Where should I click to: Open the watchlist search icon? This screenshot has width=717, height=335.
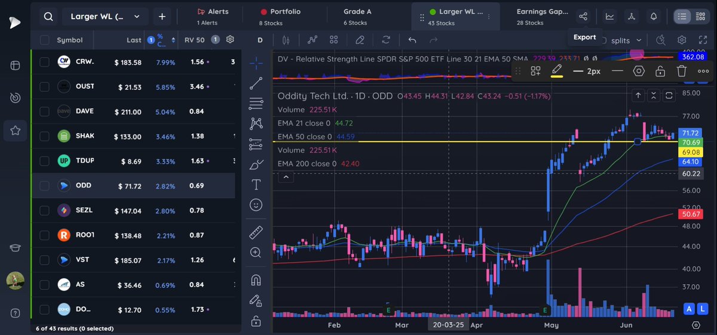[x=48, y=16]
